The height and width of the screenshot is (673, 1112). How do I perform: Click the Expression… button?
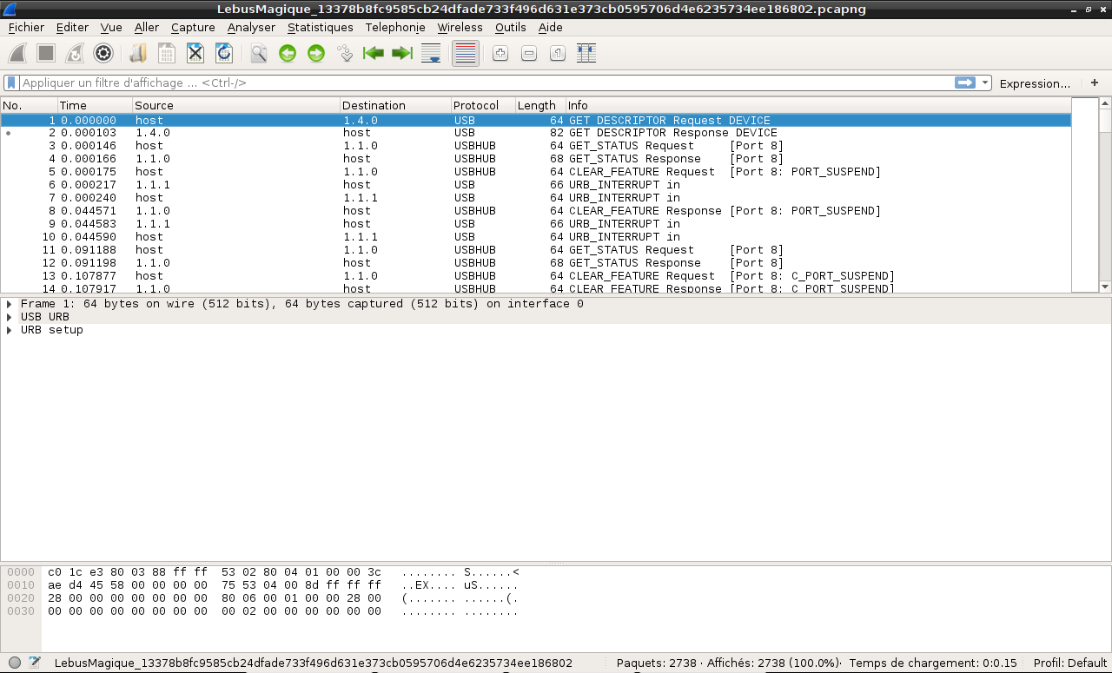pyautogui.click(x=1035, y=83)
